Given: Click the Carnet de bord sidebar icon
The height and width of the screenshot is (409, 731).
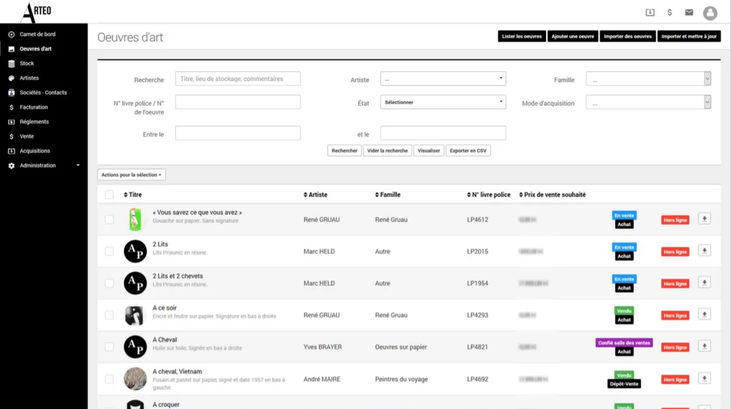Looking at the screenshot, I should click(x=11, y=34).
